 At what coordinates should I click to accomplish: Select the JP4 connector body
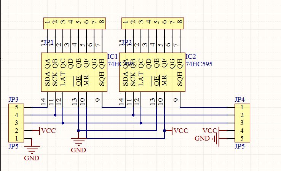(242, 123)
